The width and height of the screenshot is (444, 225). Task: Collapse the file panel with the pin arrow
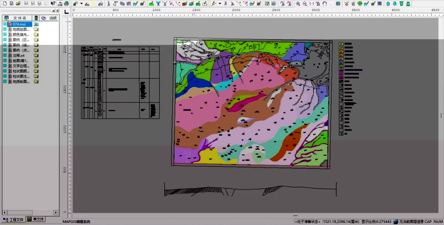pos(53,11)
